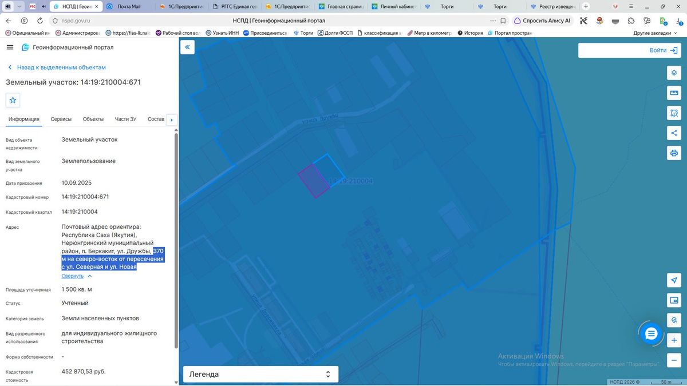Open the hamburger menu of Геоинформационный портал
Image resolution: width=687 pixels, height=386 pixels.
10,47
